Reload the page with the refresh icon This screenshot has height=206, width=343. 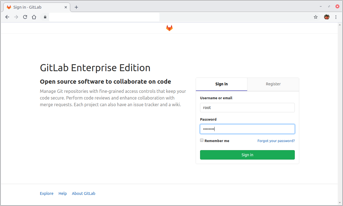[x=25, y=17]
